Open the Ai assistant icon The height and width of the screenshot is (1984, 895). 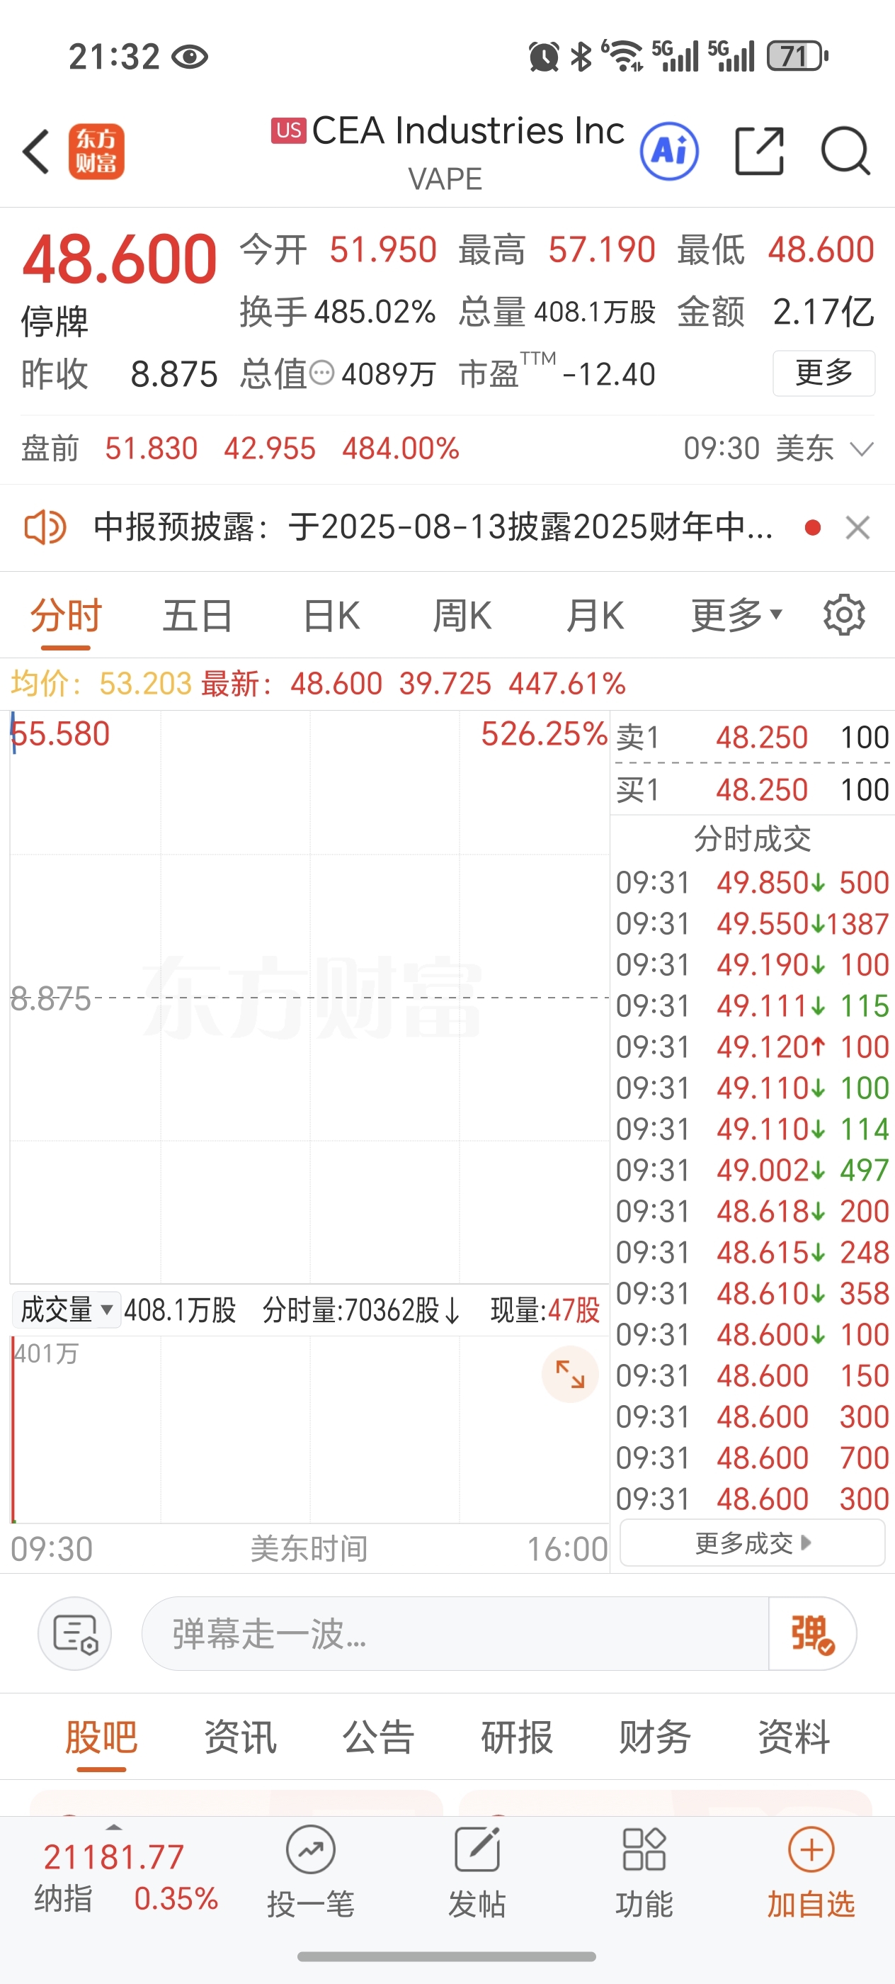[x=668, y=151]
